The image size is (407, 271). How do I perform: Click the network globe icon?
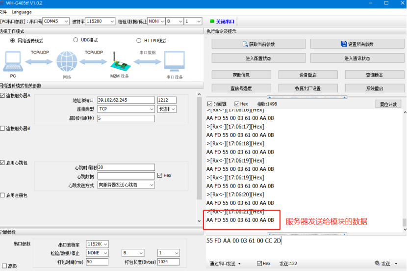(67, 62)
